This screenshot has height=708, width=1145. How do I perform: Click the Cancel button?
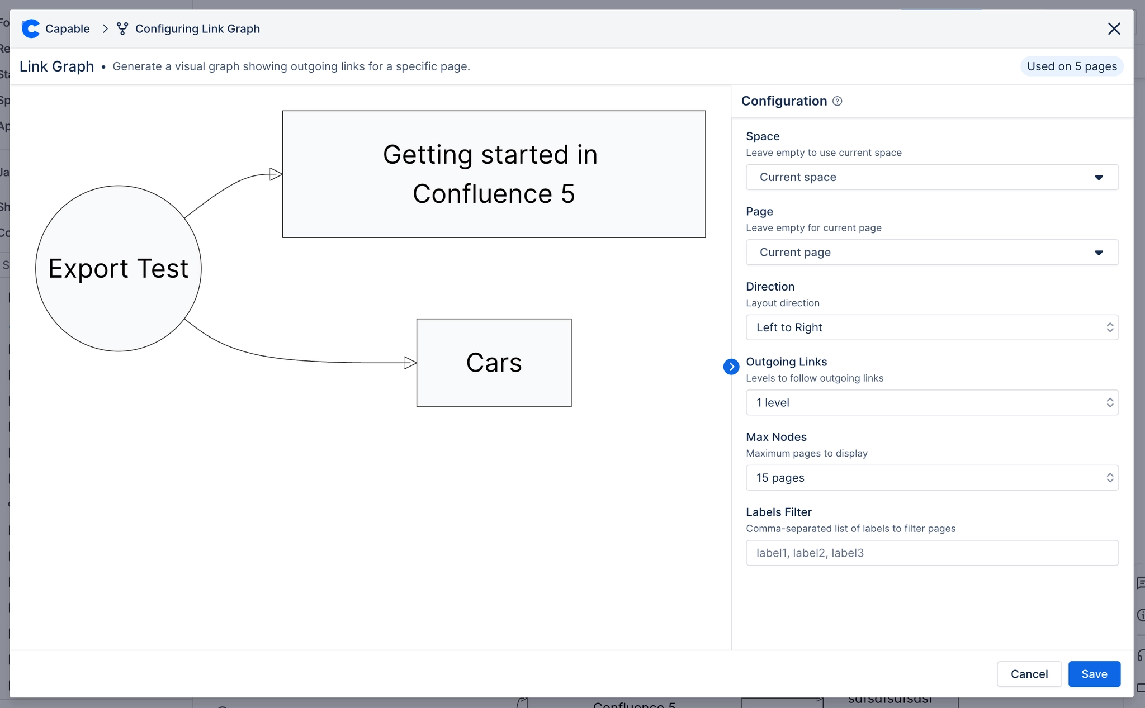pyautogui.click(x=1029, y=674)
